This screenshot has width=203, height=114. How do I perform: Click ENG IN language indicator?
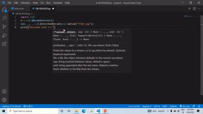tap(183, 111)
